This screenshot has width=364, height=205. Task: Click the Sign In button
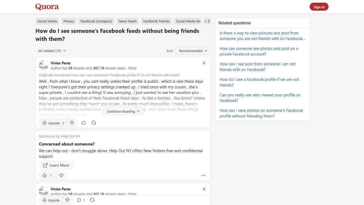pos(319,7)
